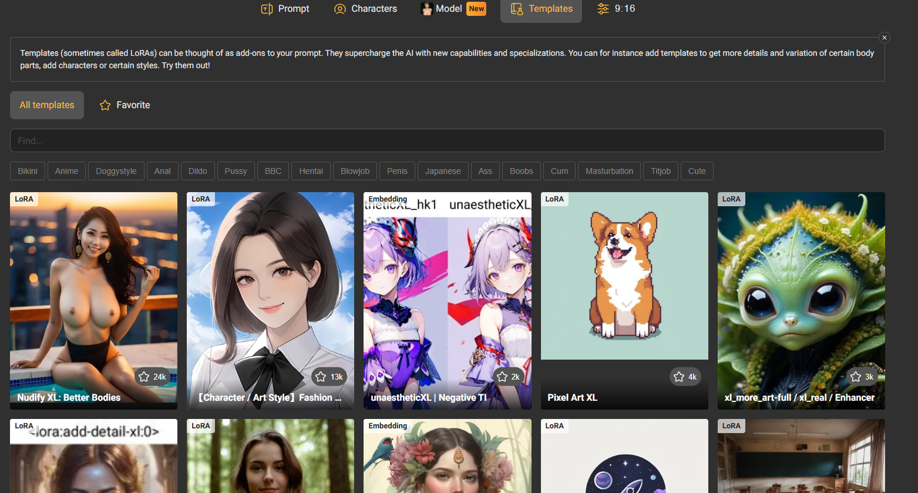Open the xl_more_art-full Enhancer template
Image resolution: width=918 pixels, height=493 pixels.
click(801, 282)
